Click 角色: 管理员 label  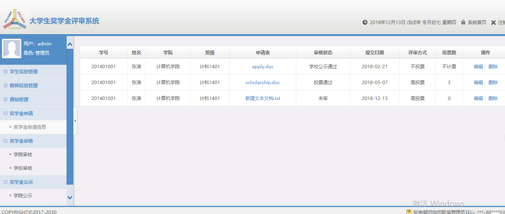(x=36, y=53)
